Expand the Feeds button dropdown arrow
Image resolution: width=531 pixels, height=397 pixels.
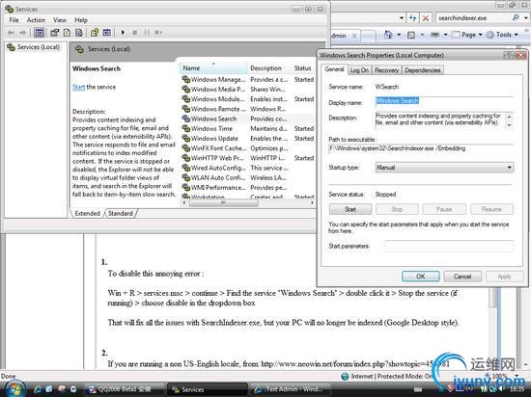pyautogui.click(x=422, y=35)
